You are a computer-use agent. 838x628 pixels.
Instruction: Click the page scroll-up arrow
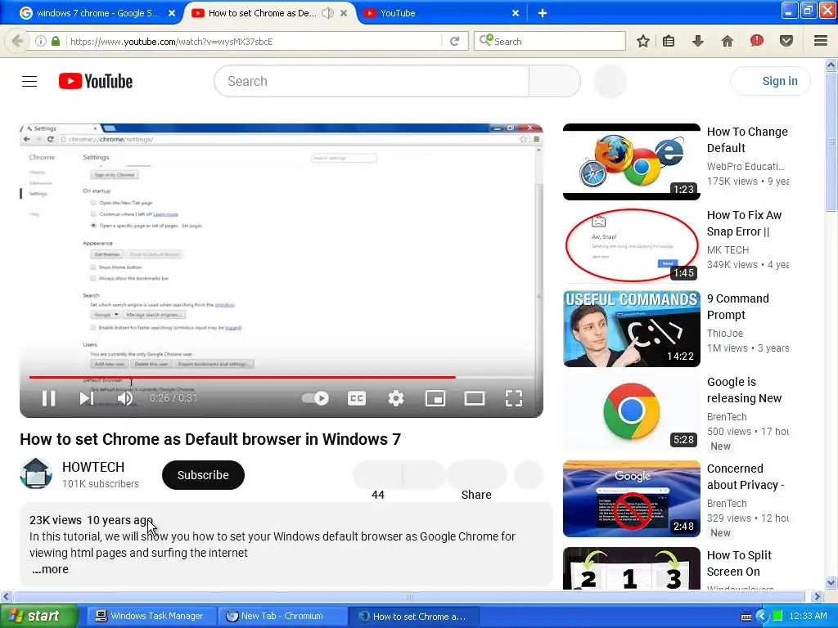(x=831, y=65)
